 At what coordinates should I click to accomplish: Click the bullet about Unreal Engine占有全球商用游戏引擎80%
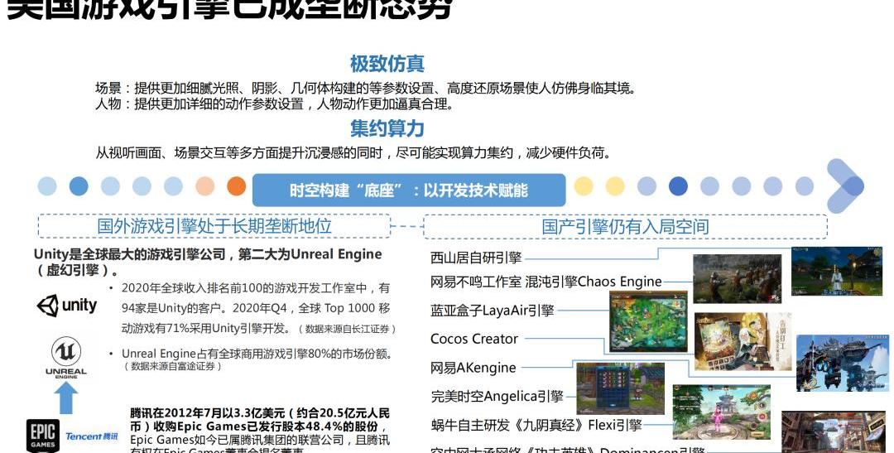pos(257,354)
